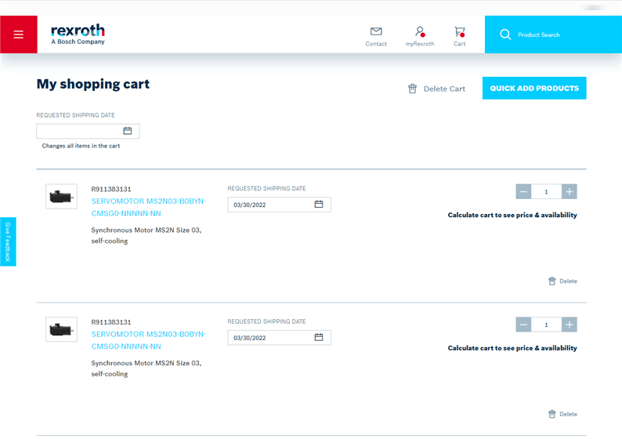Viewport: 622px width, 439px height.
Task: Delete the first cart item
Action: 562,281
